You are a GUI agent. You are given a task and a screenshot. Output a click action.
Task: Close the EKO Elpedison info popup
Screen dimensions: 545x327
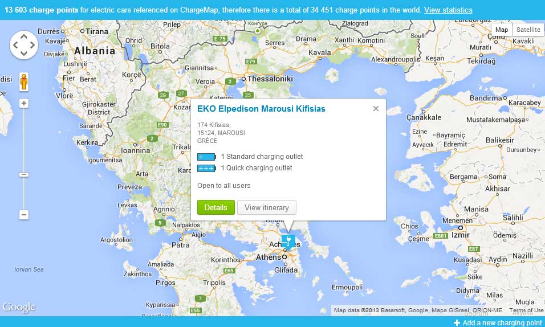coord(376,108)
